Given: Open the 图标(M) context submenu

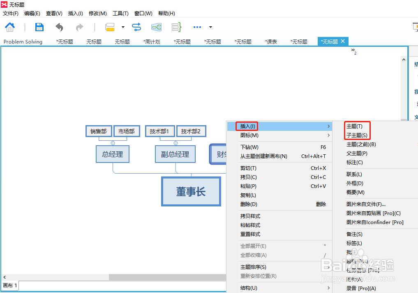Looking at the screenshot, I should (x=279, y=135).
